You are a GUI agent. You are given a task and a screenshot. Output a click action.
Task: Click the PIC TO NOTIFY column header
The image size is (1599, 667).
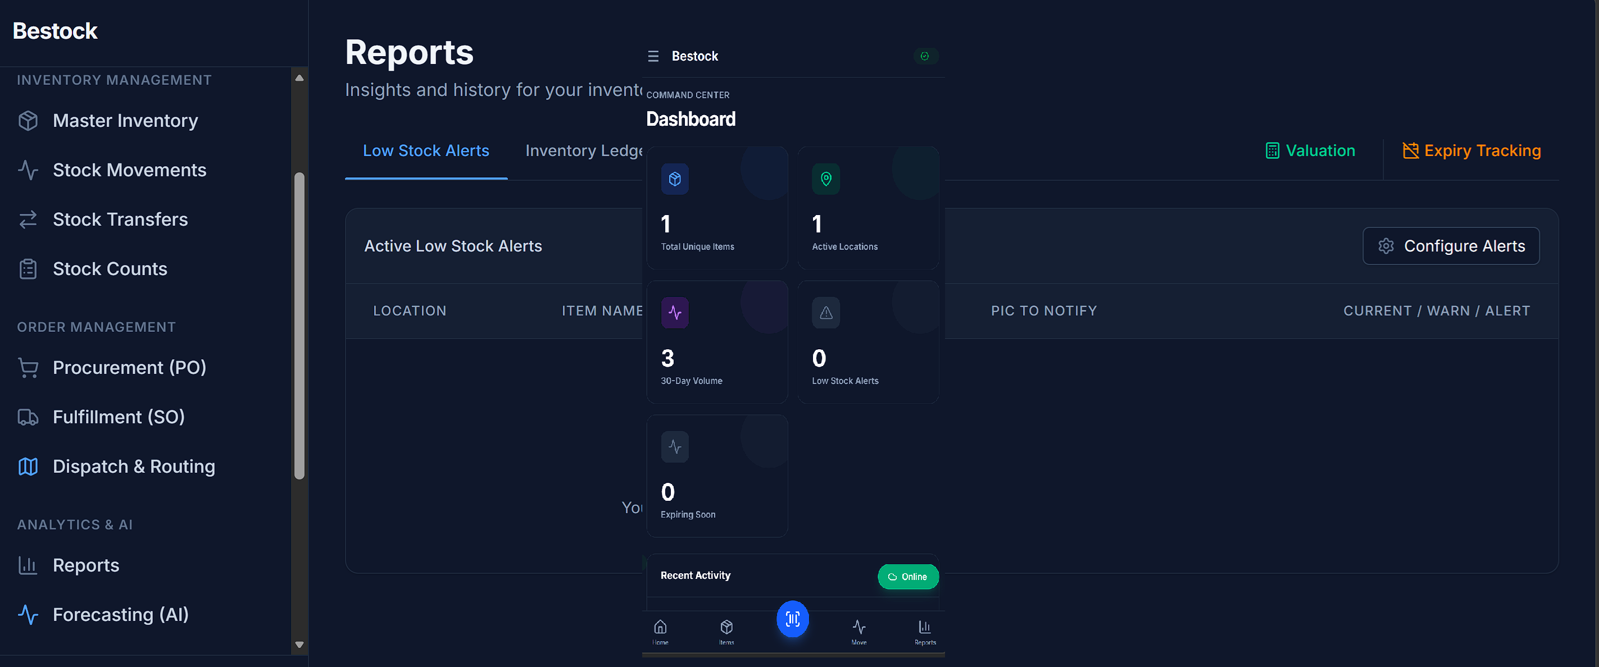point(1044,311)
